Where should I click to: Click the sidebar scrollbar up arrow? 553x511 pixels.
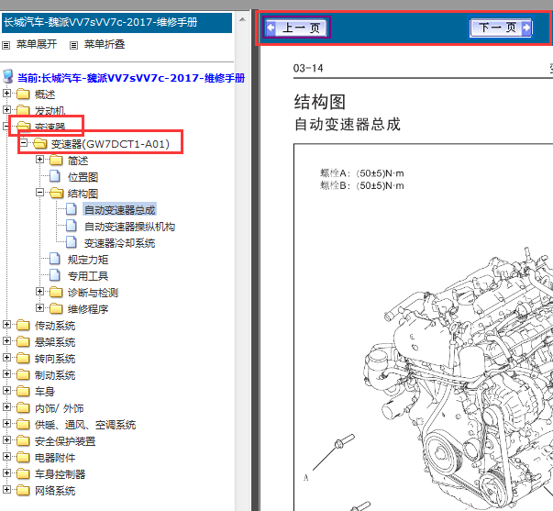[242, 20]
